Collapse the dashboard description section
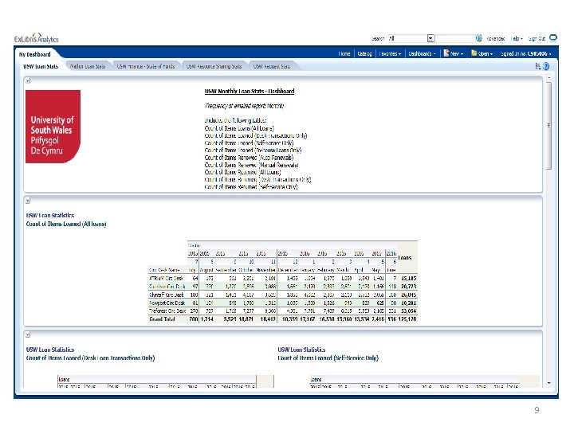The image size is (574, 430). 28,80
